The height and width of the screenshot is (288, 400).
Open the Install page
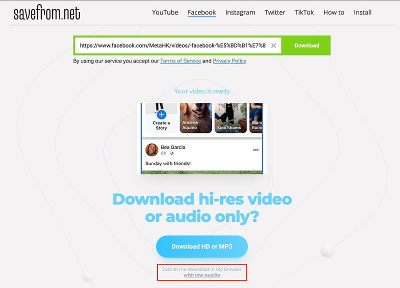click(362, 12)
